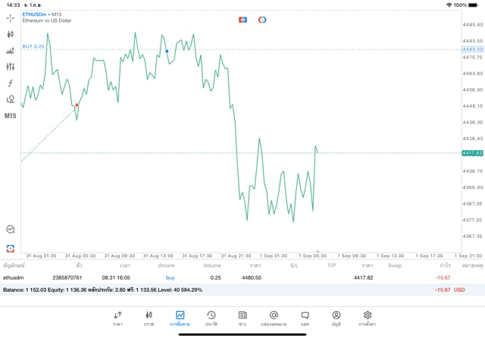The height and width of the screenshot is (339, 485).
Task: Switch to the ราคา quotes tab
Action: tap(117, 318)
